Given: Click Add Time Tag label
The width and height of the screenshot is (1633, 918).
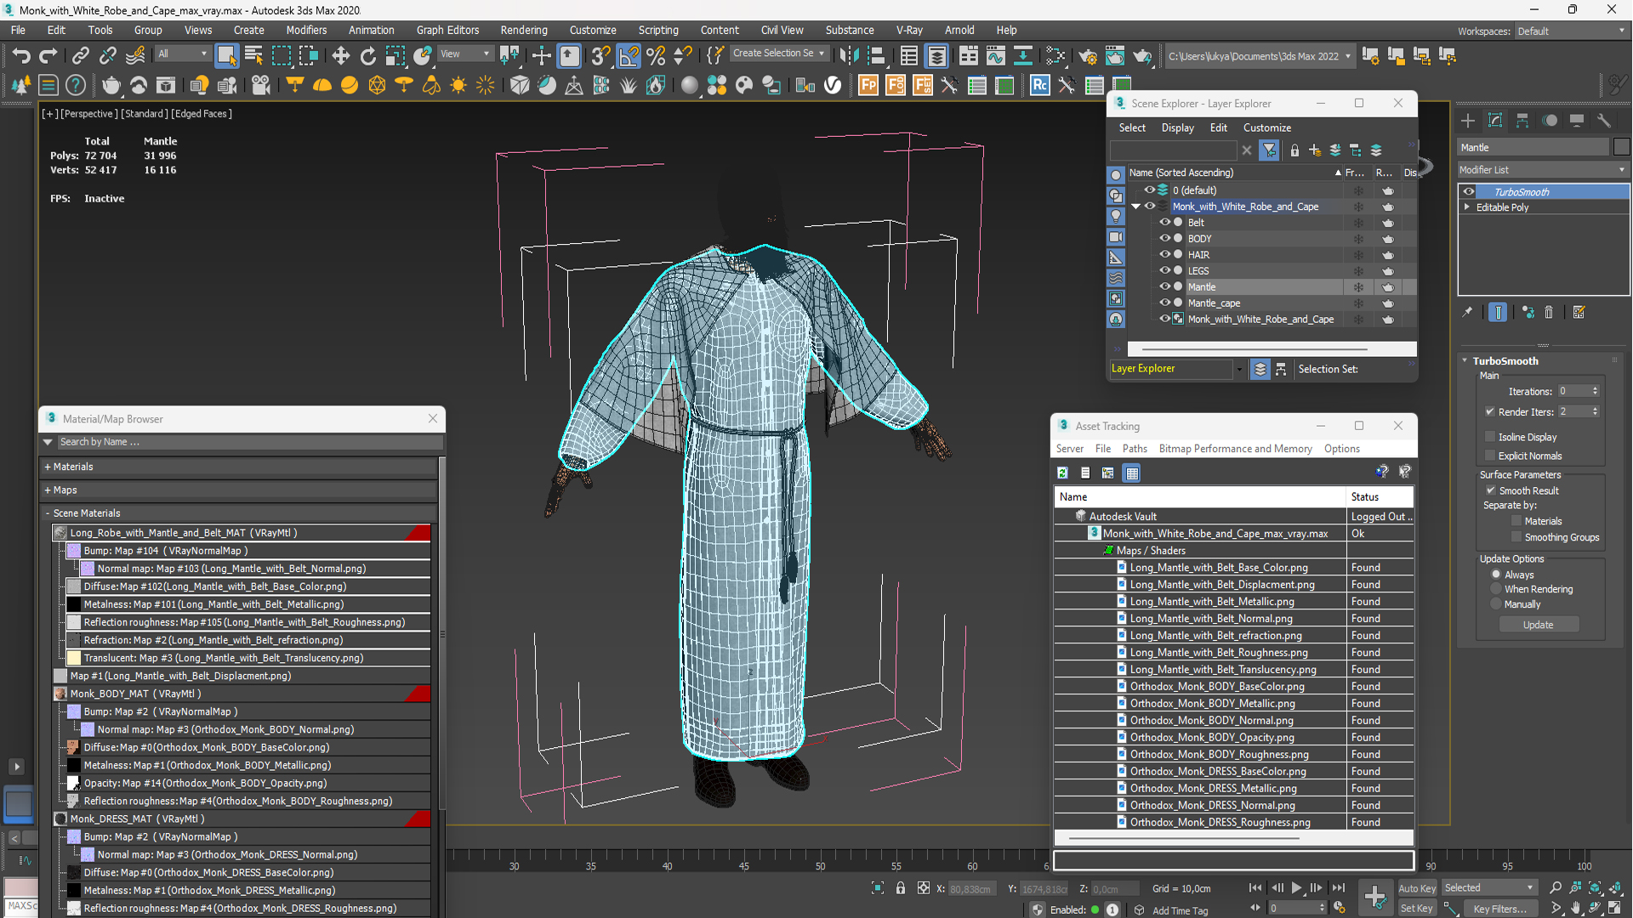Looking at the screenshot, I should (1180, 910).
